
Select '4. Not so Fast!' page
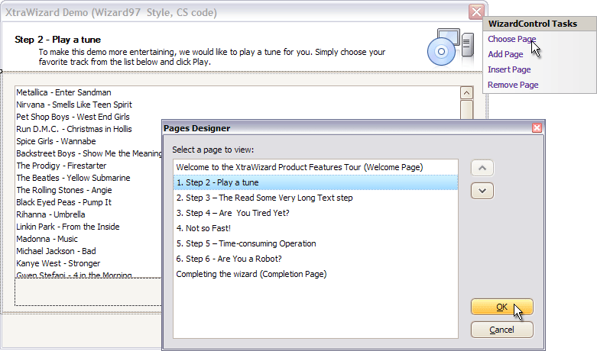click(316, 228)
